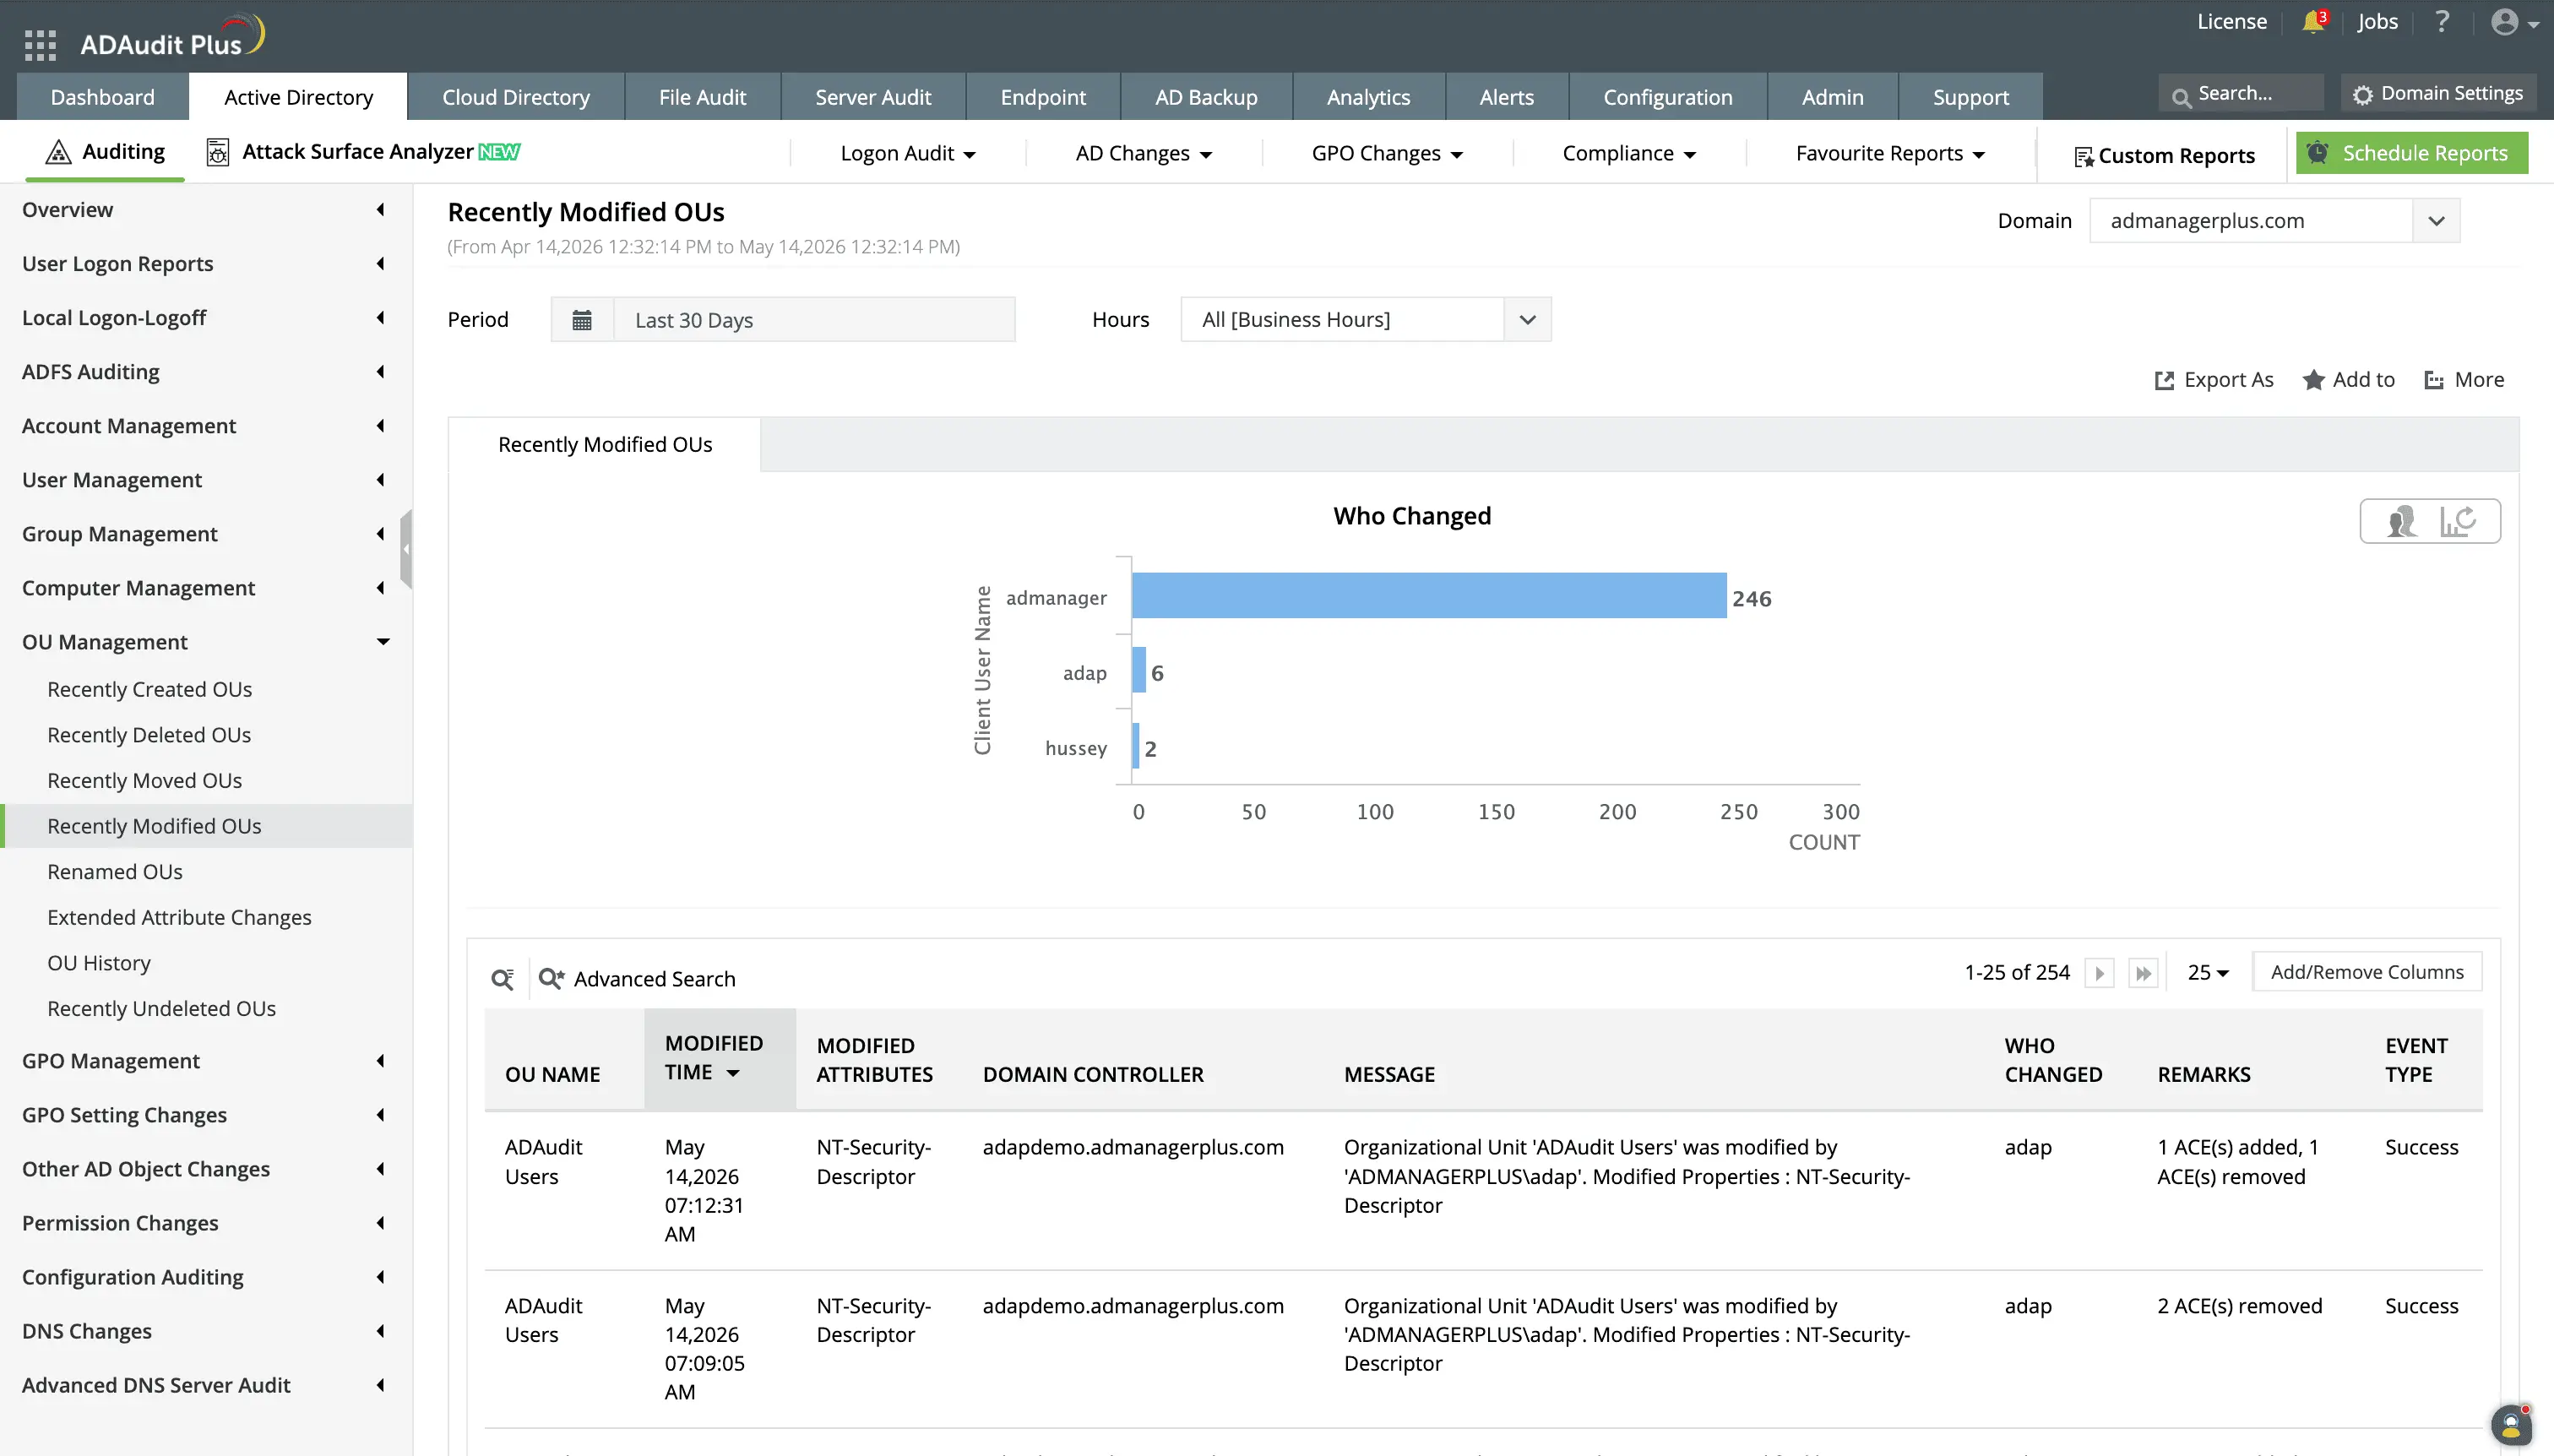Click the hussey bar in chart

point(1136,746)
